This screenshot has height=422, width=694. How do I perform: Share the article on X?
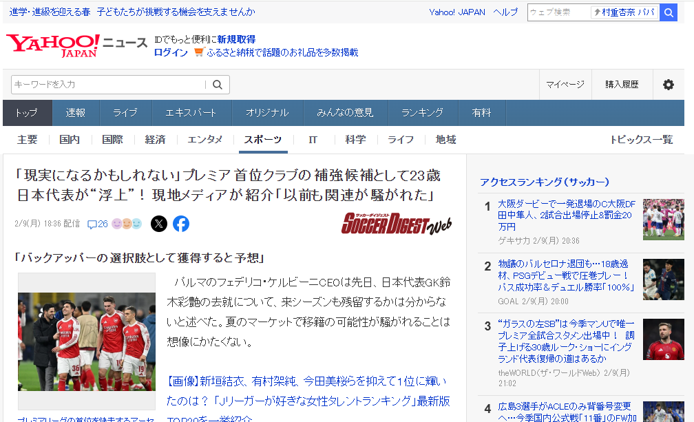158,224
